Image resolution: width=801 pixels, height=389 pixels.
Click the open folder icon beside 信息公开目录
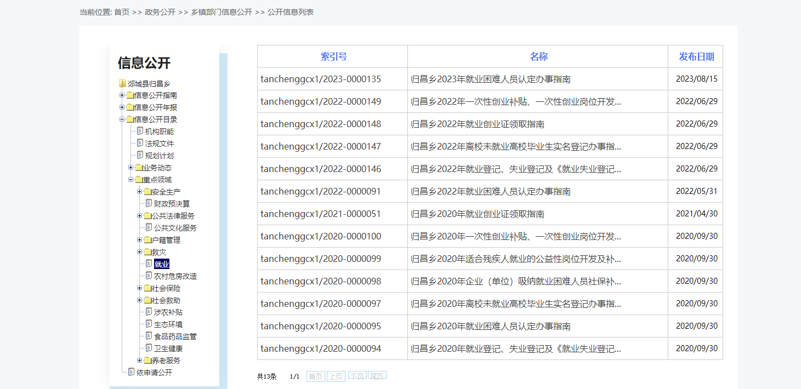[130, 119]
